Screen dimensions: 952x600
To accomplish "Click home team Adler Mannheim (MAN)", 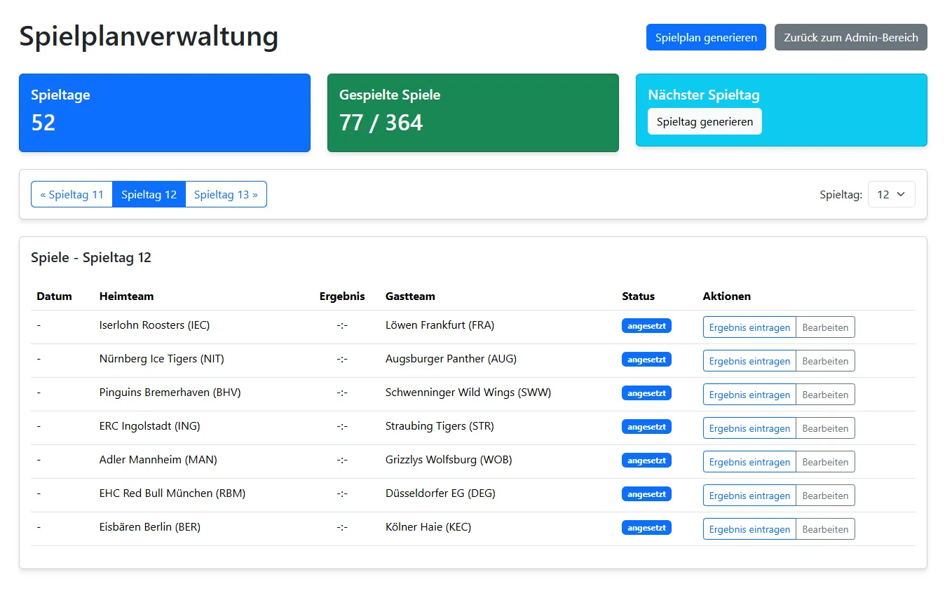I will tap(158, 460).
